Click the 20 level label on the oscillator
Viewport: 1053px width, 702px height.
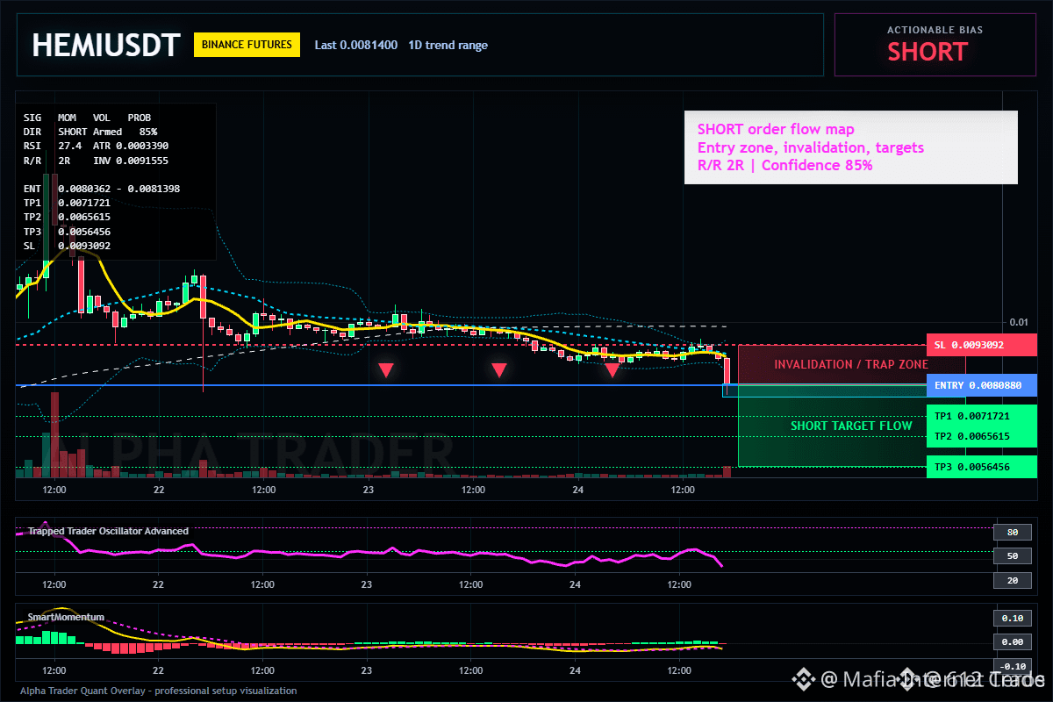(x=1012, y=580)
